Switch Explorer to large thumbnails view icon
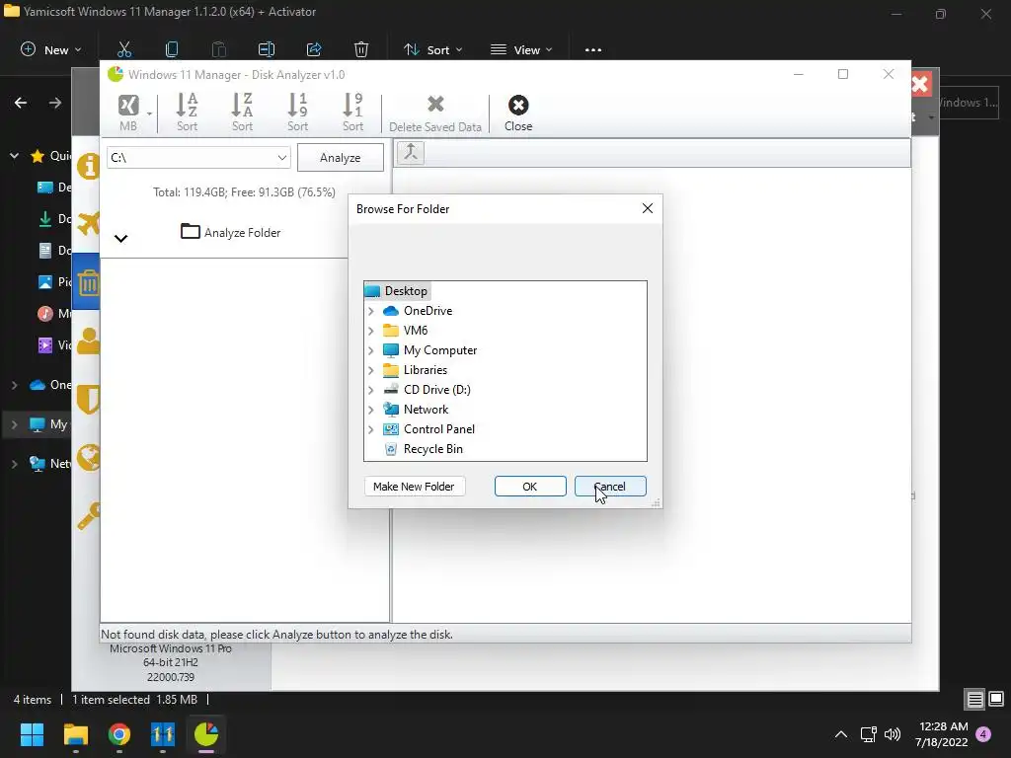Image resolution: width=1011 pixels, height=758 pixels. [996, 699]
